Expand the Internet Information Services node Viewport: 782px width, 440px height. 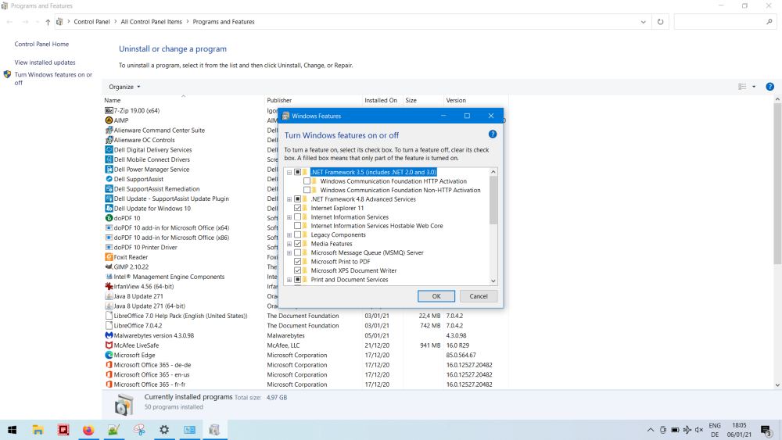(x=289, y=216)
